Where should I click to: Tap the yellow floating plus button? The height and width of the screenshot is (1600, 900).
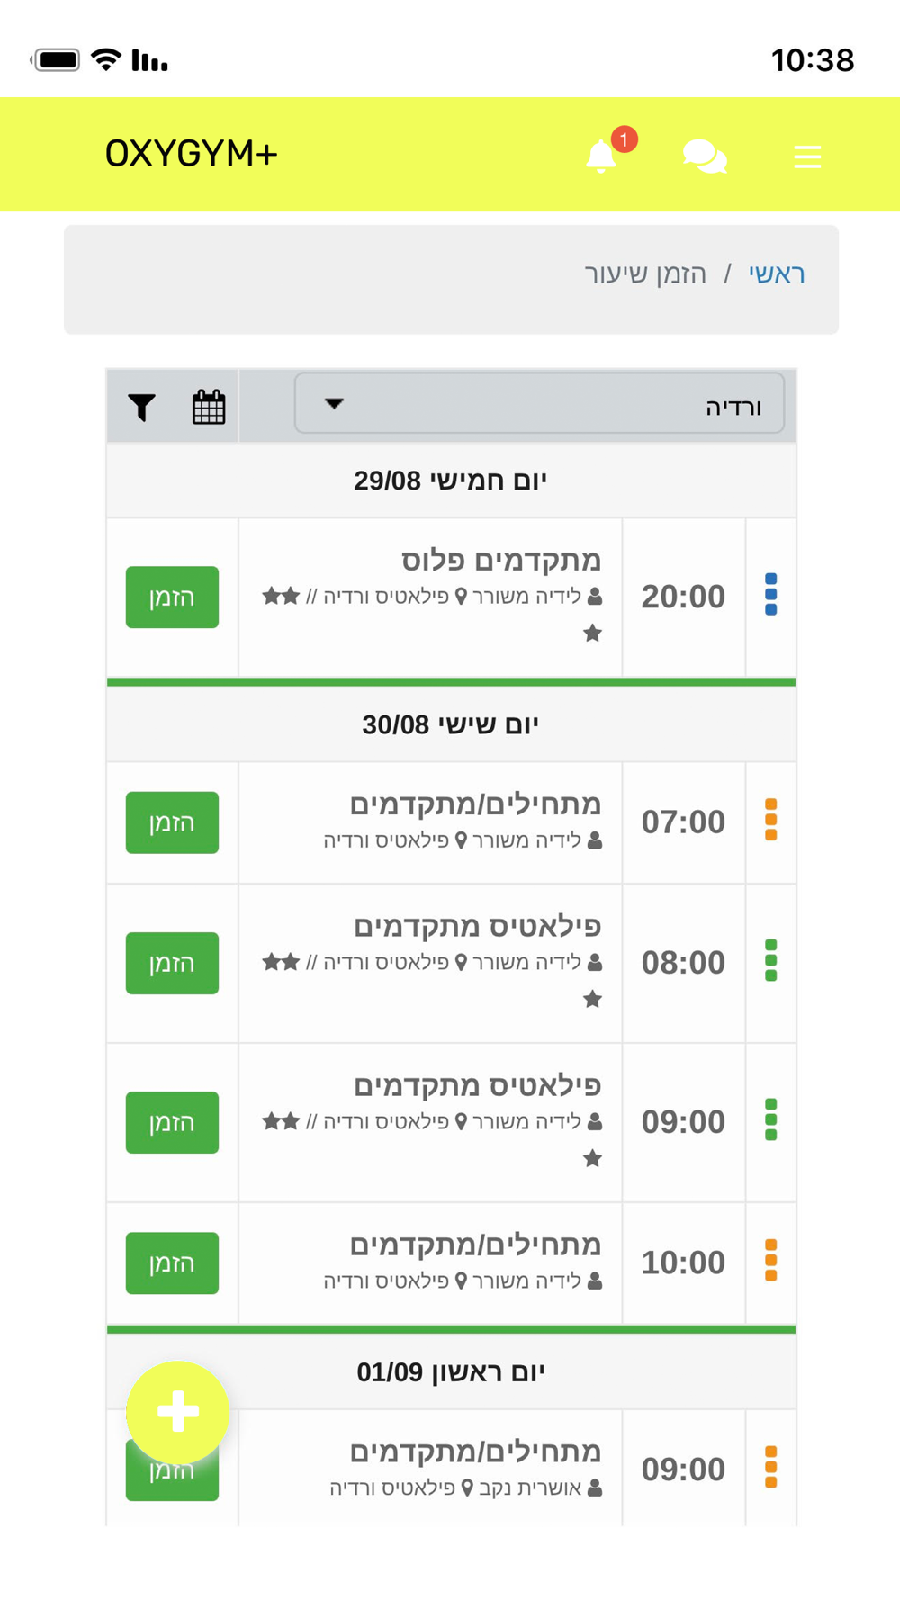tap(177, 1412)
